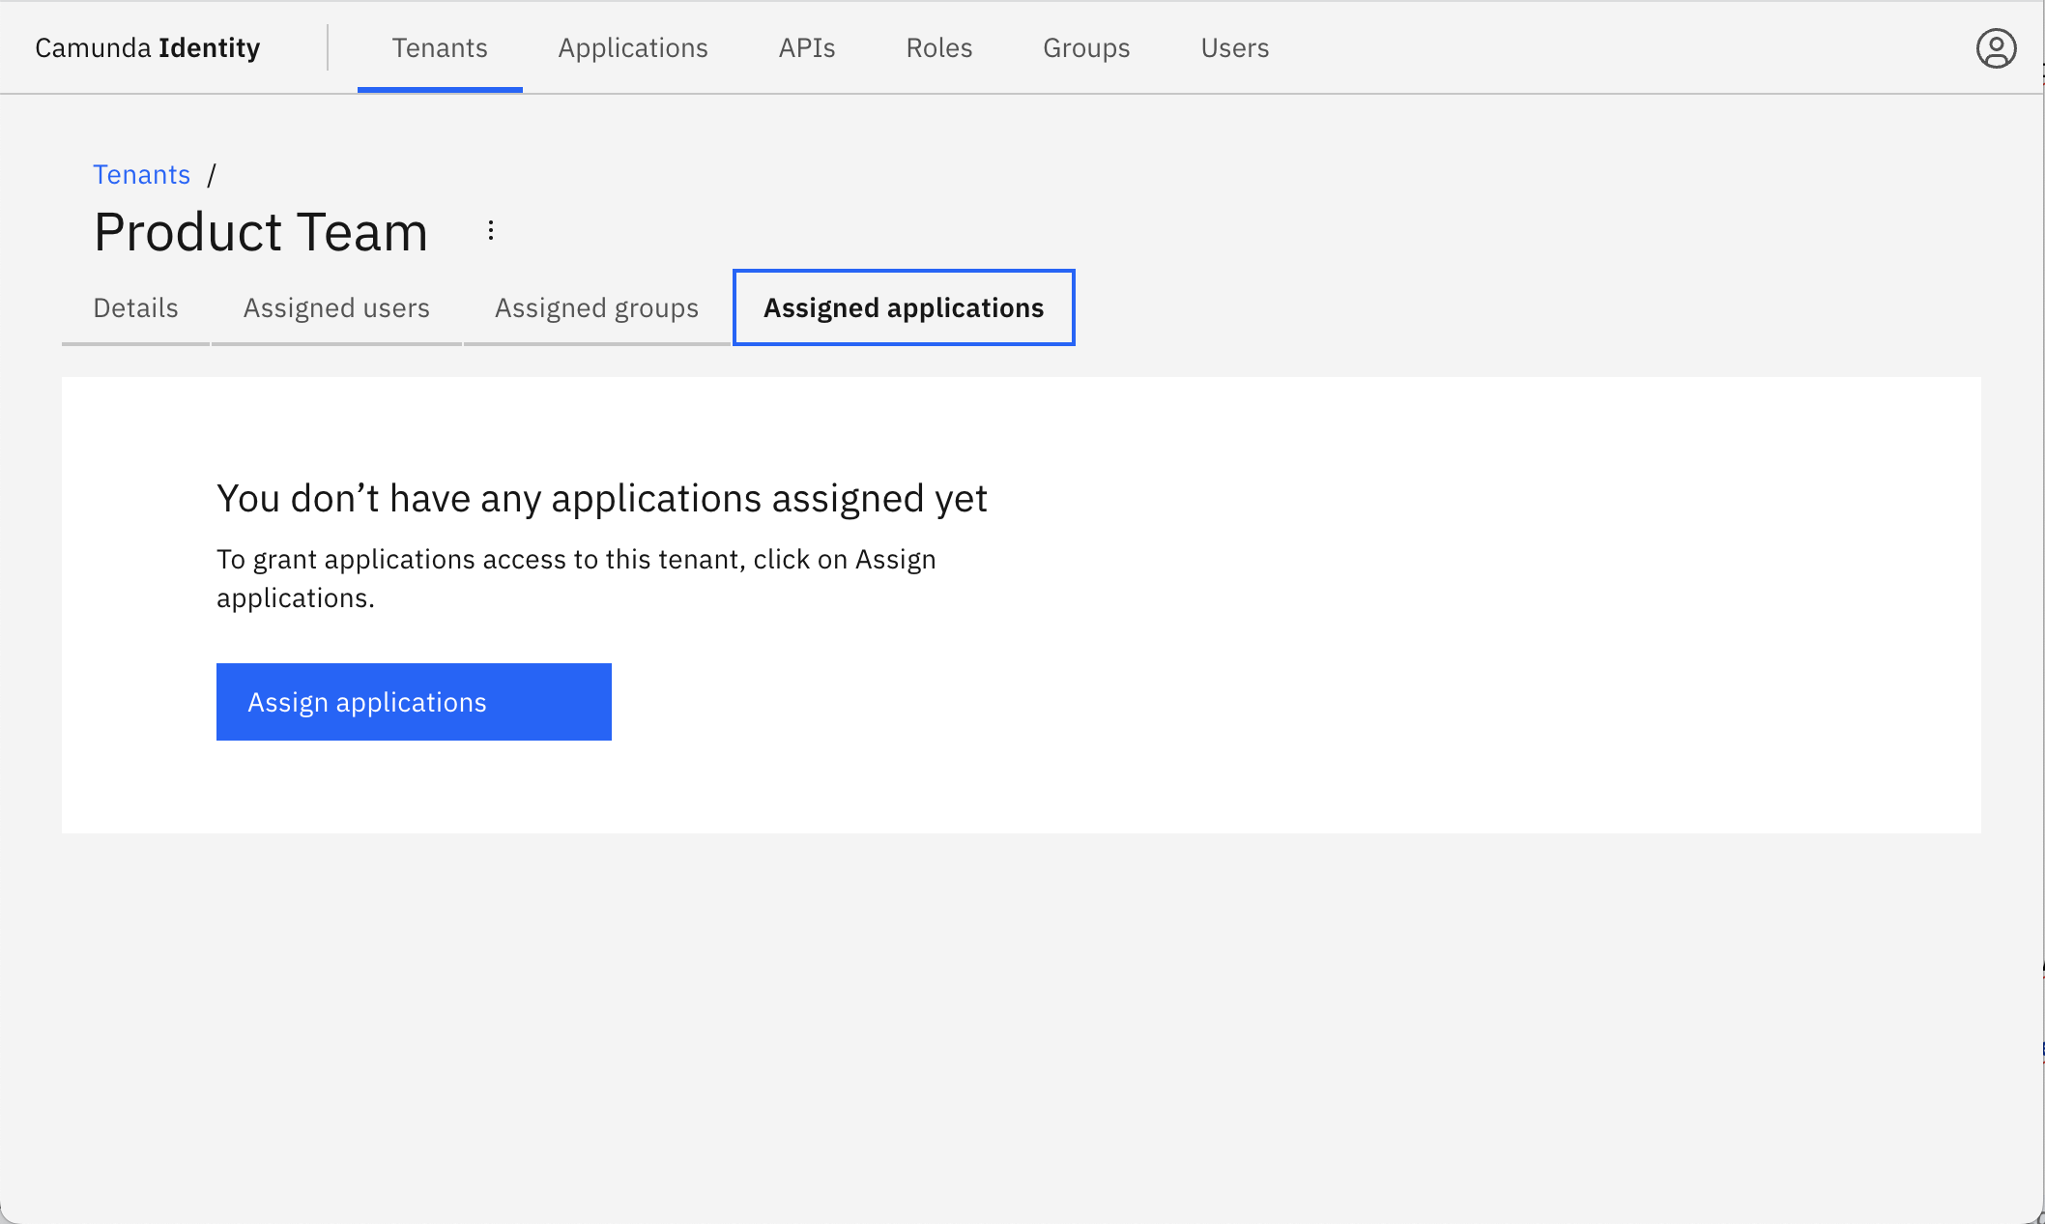This screenshot has height=1224, width=2045.
Task: View the Assigned groups tab
Action: [x=596, y=307]
